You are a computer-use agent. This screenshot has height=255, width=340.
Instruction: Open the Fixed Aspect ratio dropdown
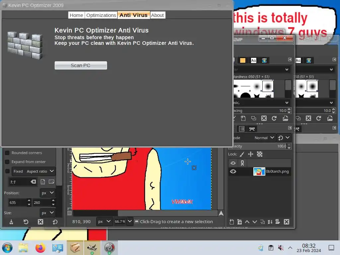[34, 171]
